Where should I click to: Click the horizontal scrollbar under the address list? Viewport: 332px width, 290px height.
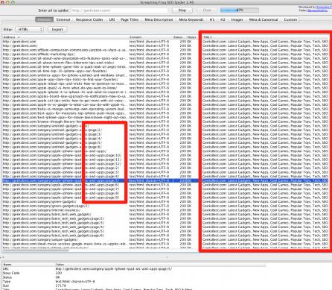pos(36,250)
